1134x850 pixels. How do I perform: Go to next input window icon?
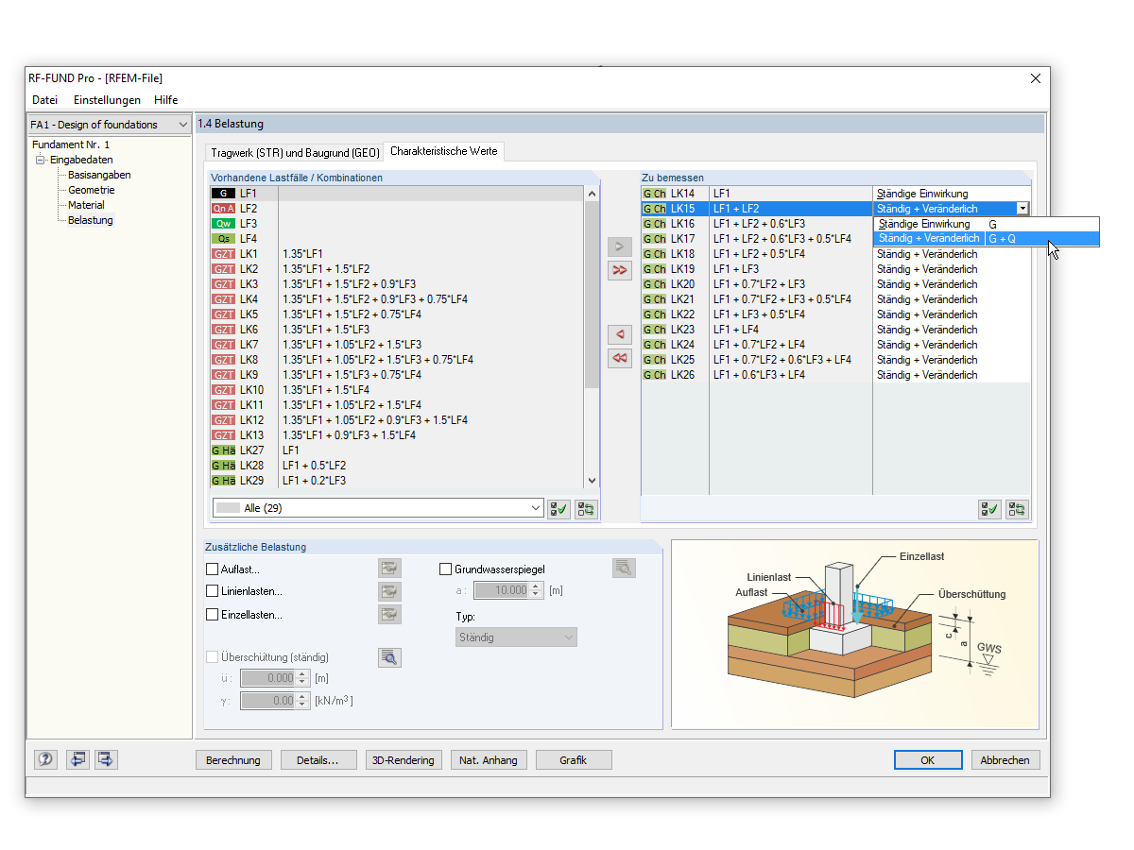105,759
